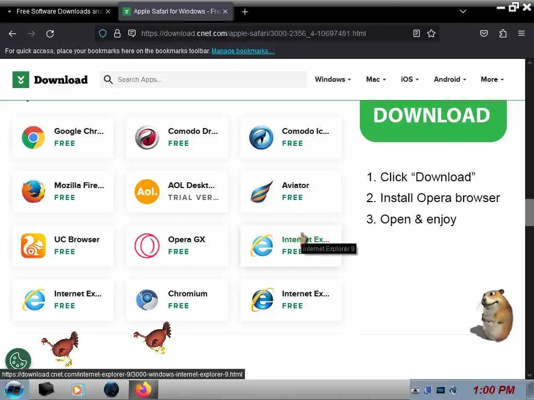The width and height of the screenshot is (534, 400).
Task: Click the padlock site security icon
Action: (117, 33)
